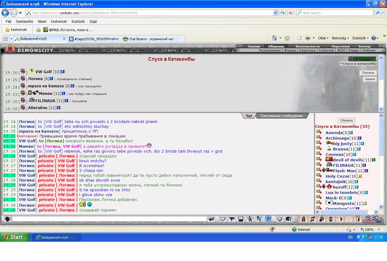Click the info icon next to Cenmax[10]
This screenshot has width=387, height=261.
click(354, 154)
